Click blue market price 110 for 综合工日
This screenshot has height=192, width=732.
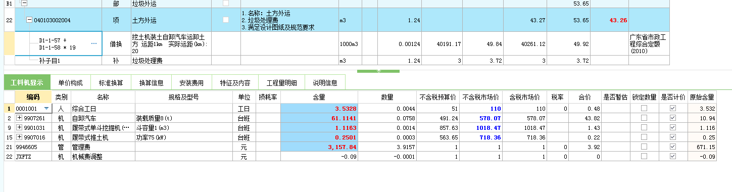point(481,108)
